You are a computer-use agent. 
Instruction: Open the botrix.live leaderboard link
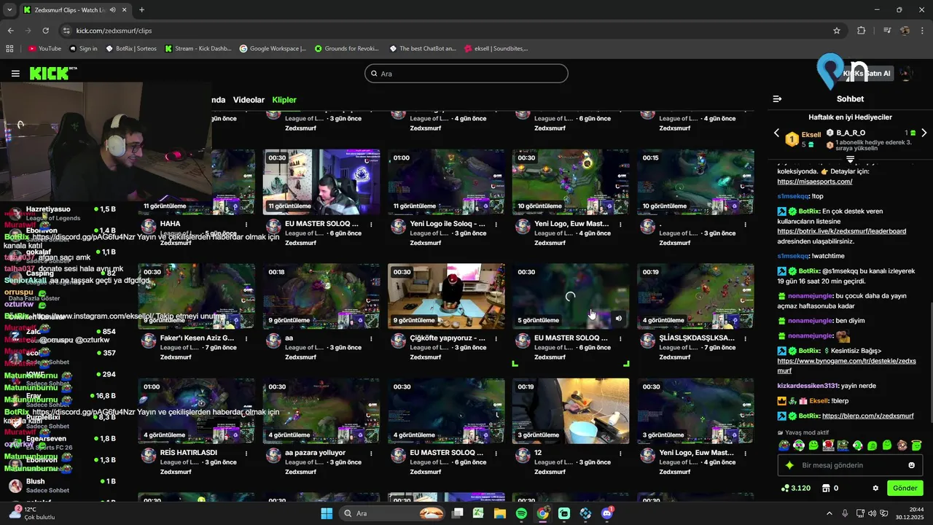(x=841, y=231)
